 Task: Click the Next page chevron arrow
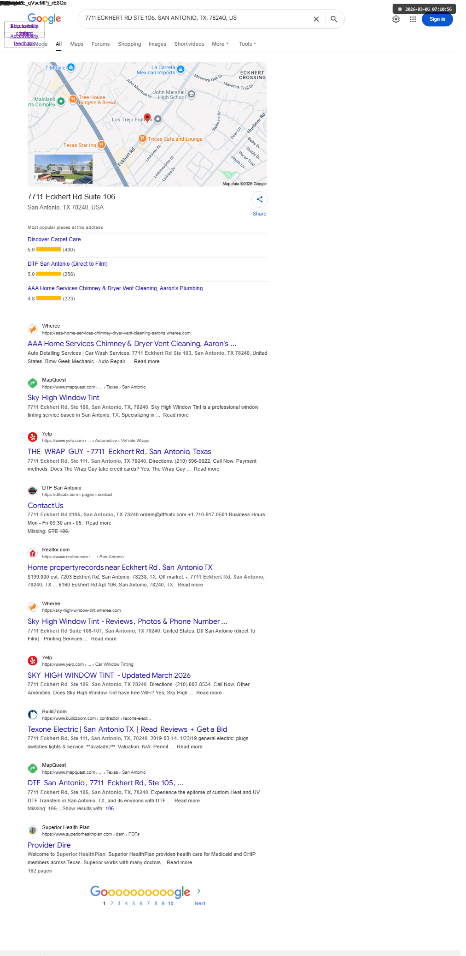[x=199, y=891]
